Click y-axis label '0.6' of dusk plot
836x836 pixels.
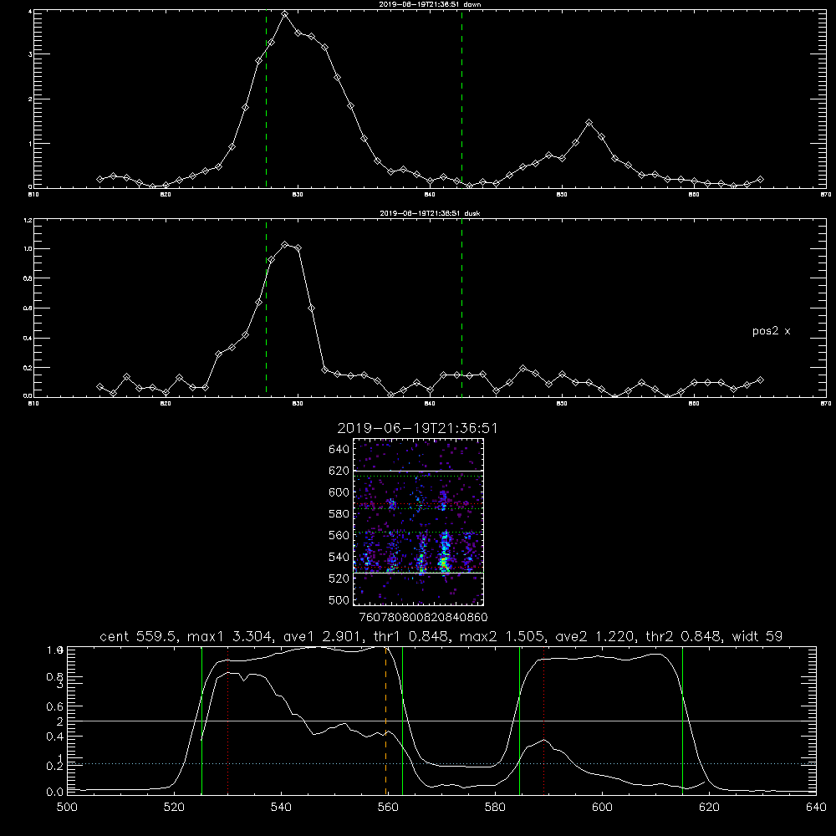(28, 308)
